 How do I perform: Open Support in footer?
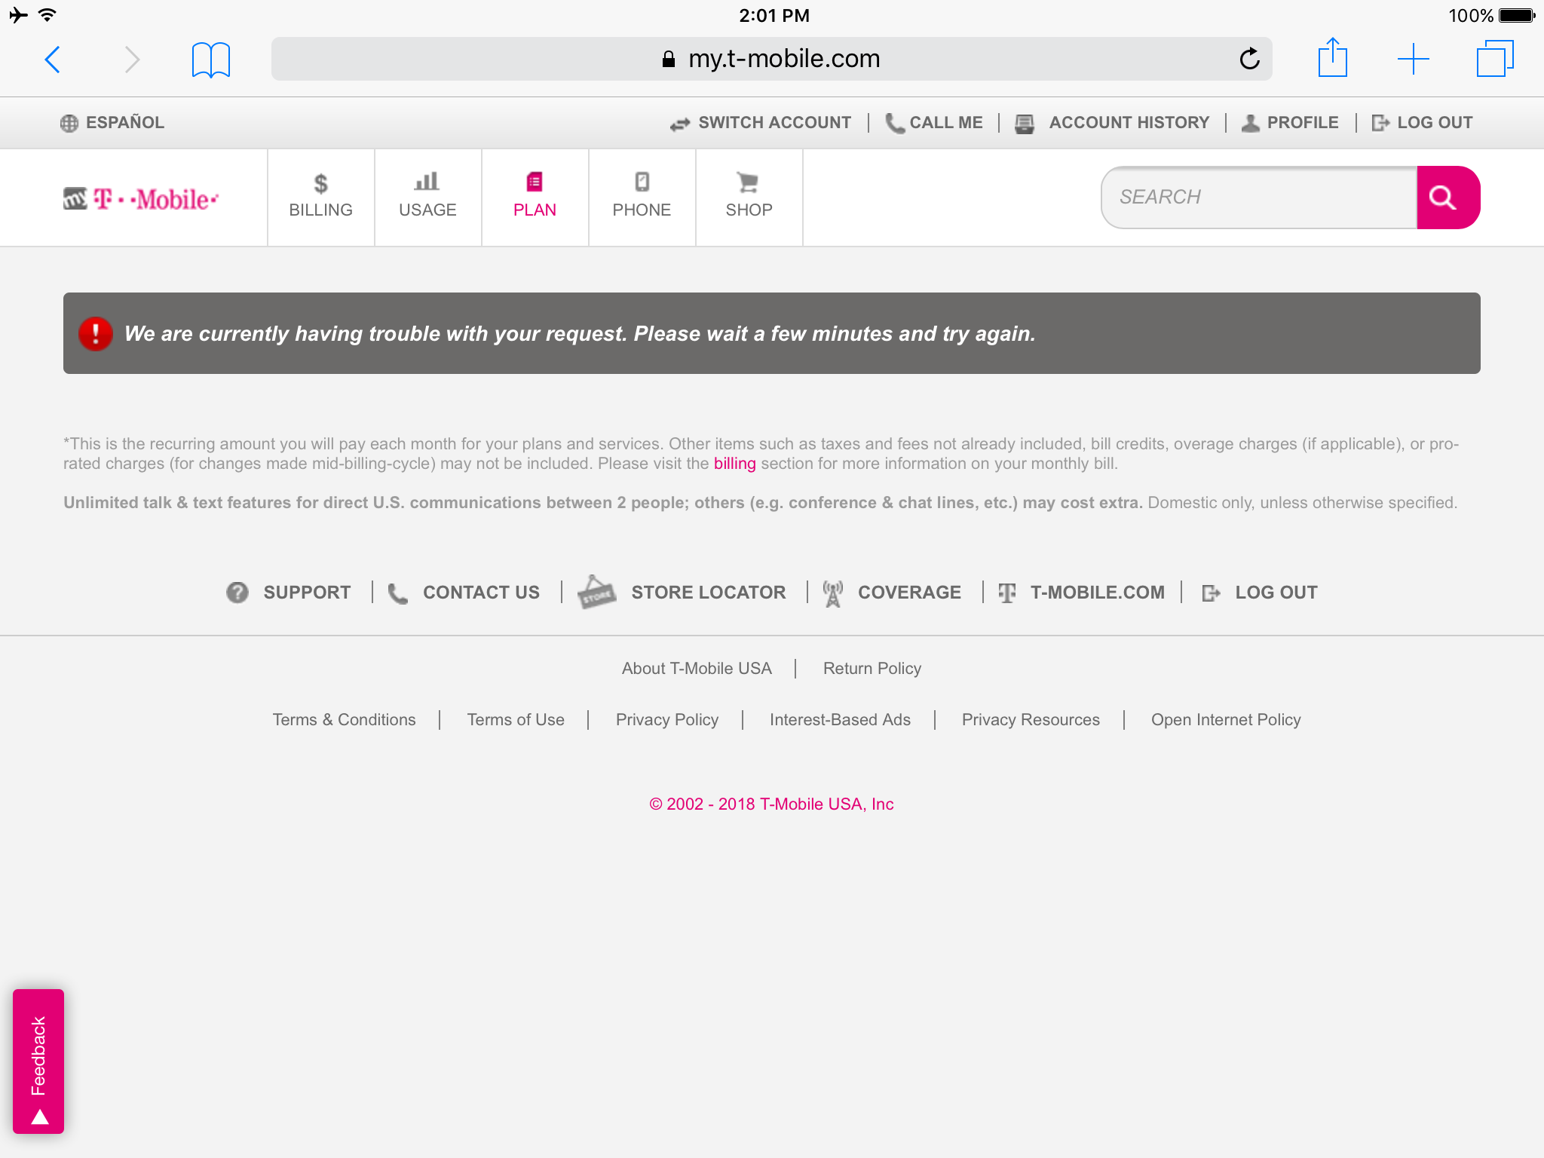[x=307, y=593]
